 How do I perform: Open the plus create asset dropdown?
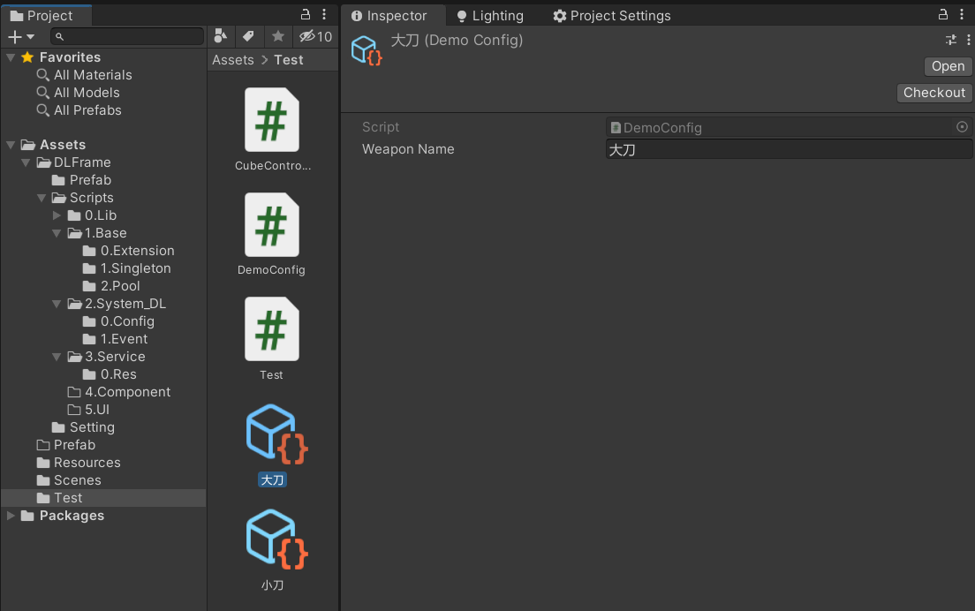(20, 36)
